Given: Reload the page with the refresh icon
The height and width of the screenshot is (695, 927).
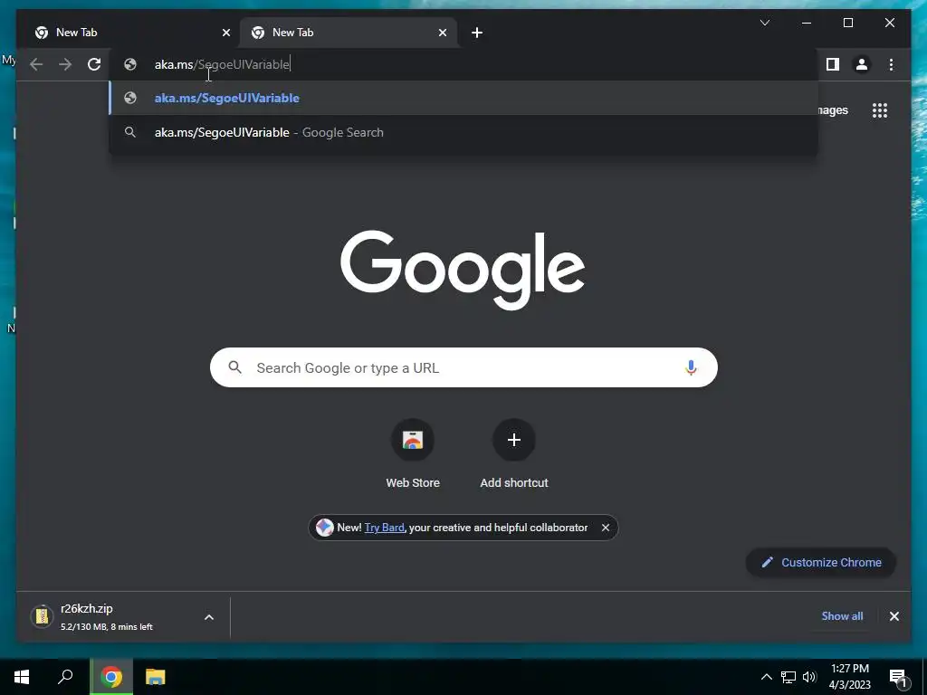Looking at the screenshot, I should (x=94, y=64).
